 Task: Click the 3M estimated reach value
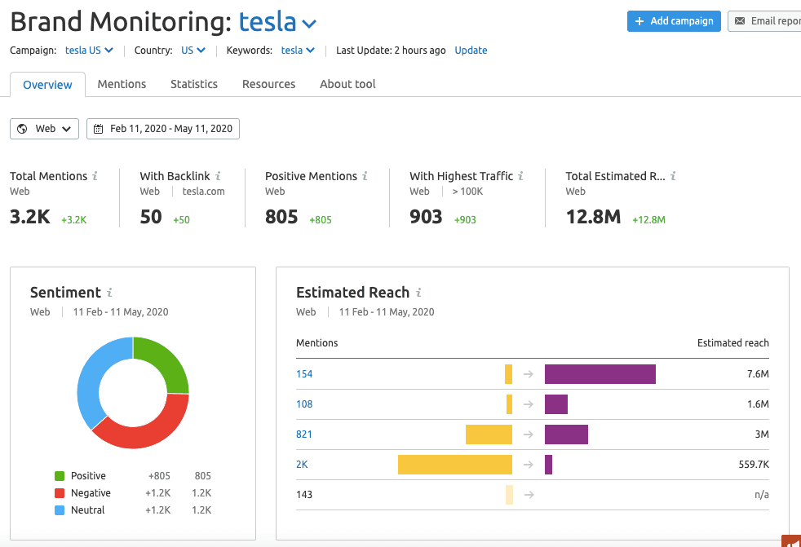pyautogui.click(x=762, y=435)
